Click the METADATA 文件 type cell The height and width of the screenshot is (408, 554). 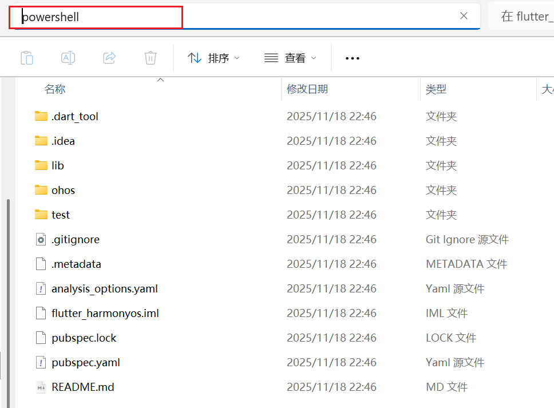pos(466,264)
